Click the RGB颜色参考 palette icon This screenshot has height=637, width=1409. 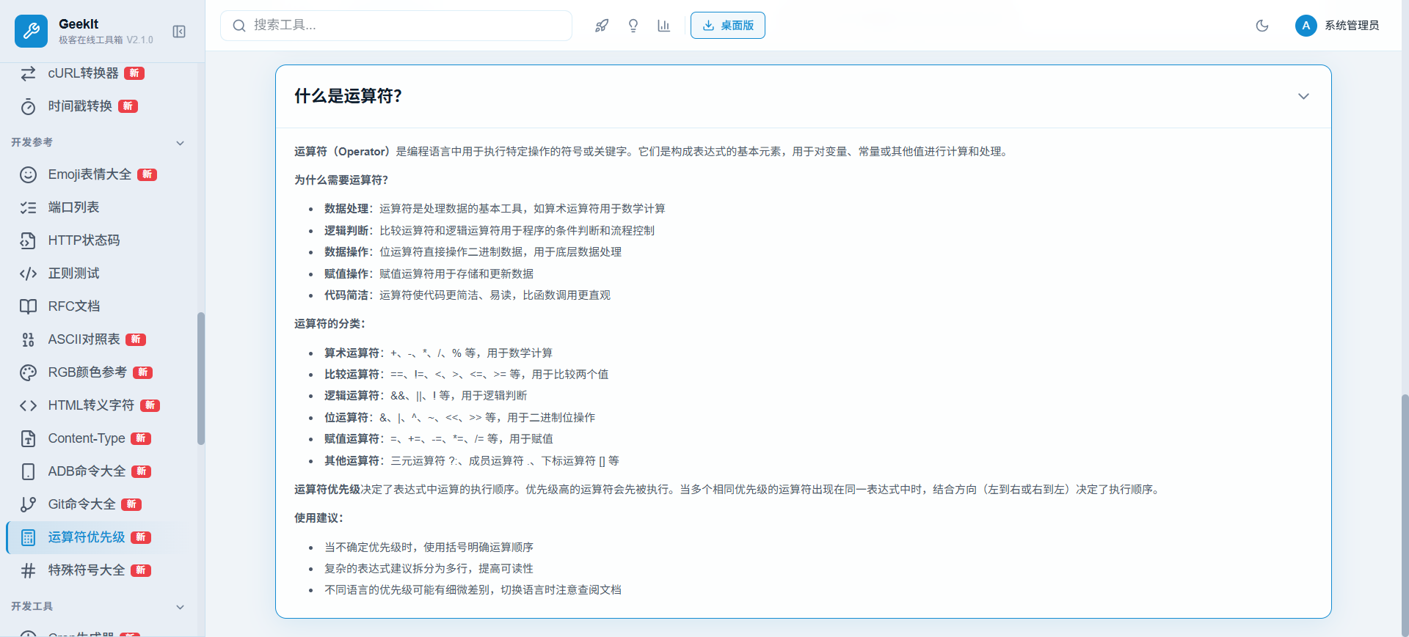(28, 372)
